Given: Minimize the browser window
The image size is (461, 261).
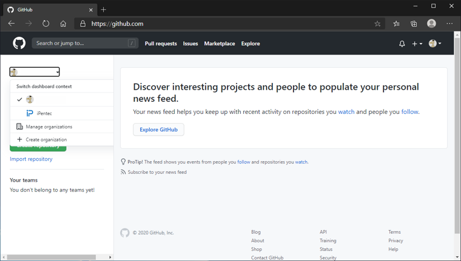Looking at the screenshot, I should (x=415, y=6).
